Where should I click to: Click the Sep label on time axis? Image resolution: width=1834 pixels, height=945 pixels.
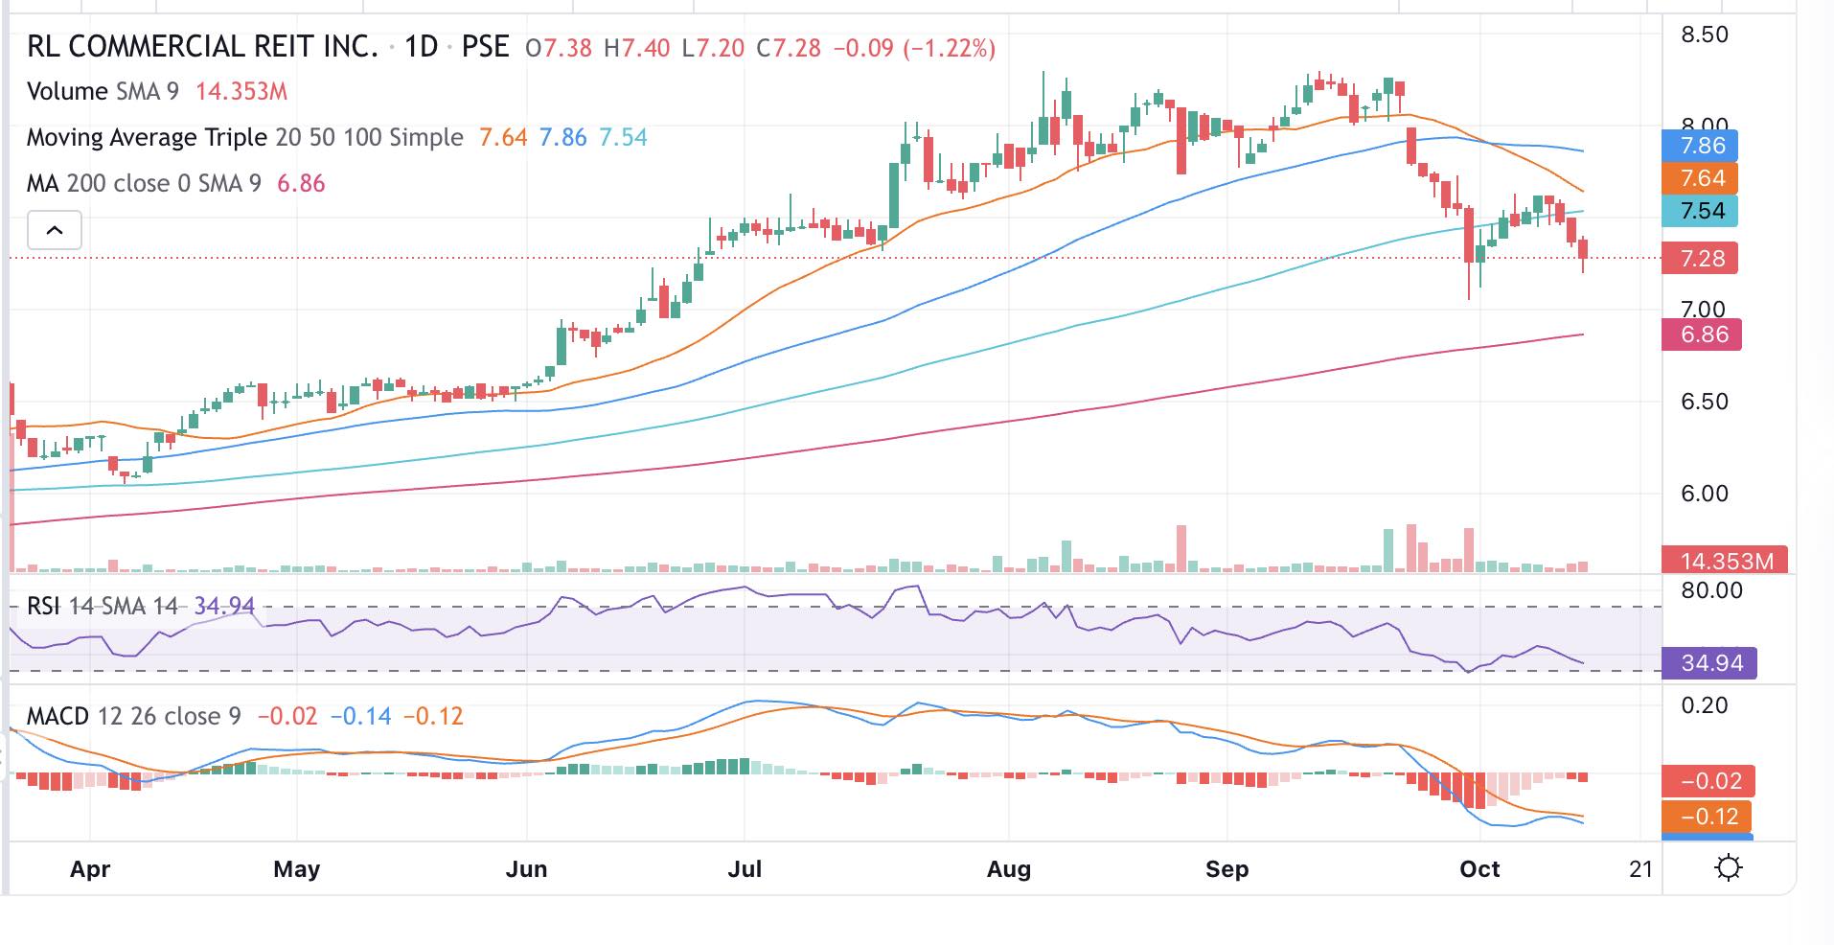pos(1227,869)
